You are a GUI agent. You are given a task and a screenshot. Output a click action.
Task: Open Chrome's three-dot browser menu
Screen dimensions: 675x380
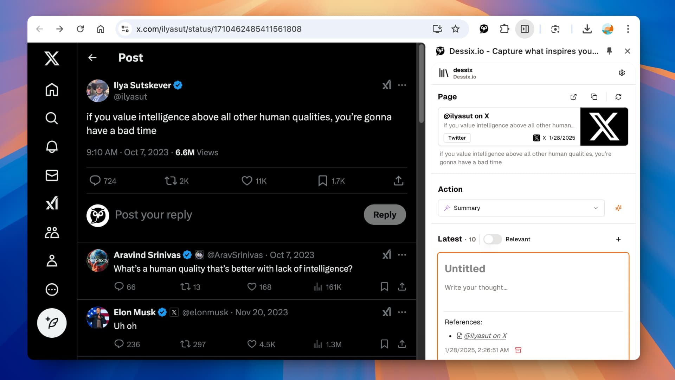[628, 29]
